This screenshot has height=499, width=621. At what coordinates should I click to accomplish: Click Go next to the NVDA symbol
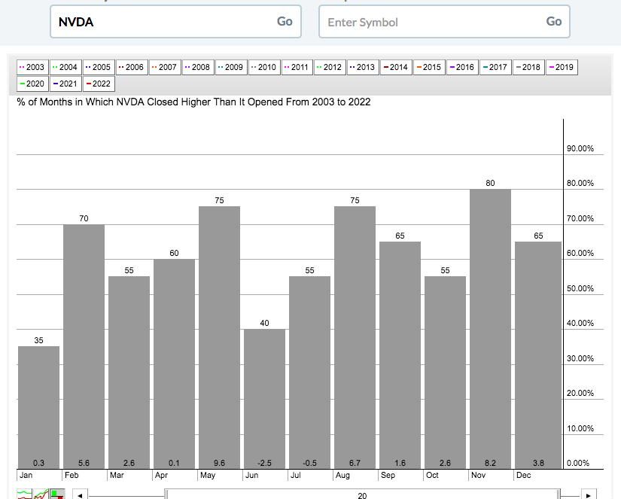pyautogui.click(x=285, y=21)
